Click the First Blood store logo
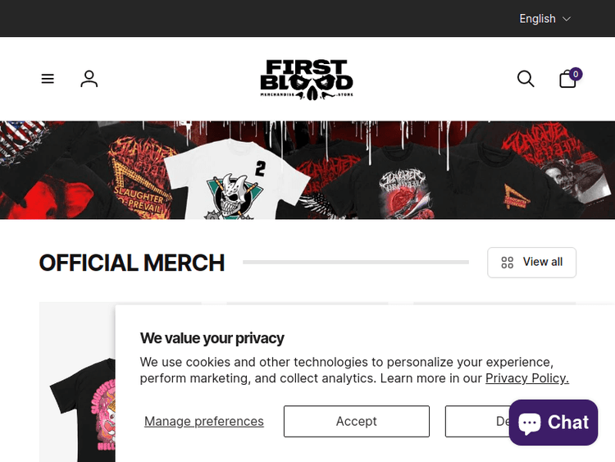The width and height of the screenshot is (615, 462). tap(307, 79)
